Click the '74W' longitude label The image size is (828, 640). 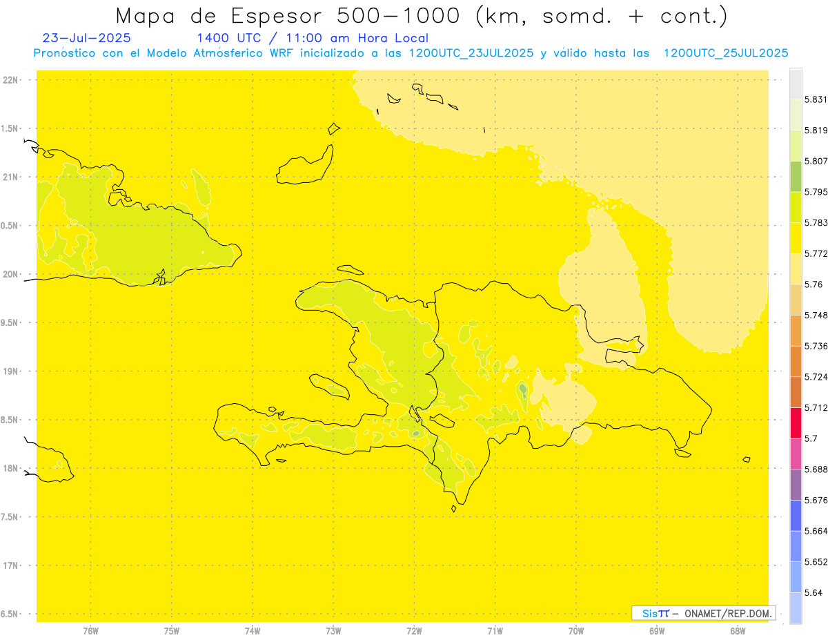click(x=253, y=631)
